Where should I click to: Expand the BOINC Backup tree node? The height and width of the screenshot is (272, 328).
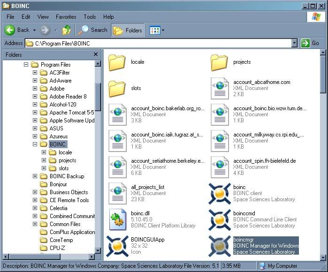pos(35,176)
